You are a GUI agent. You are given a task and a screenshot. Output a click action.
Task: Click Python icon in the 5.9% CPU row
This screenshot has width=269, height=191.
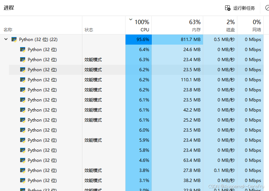click(23, 140)
